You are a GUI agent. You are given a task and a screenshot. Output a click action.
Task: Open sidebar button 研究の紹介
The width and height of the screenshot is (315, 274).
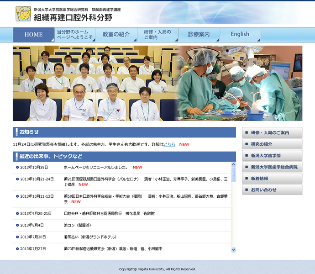[272, 144]
